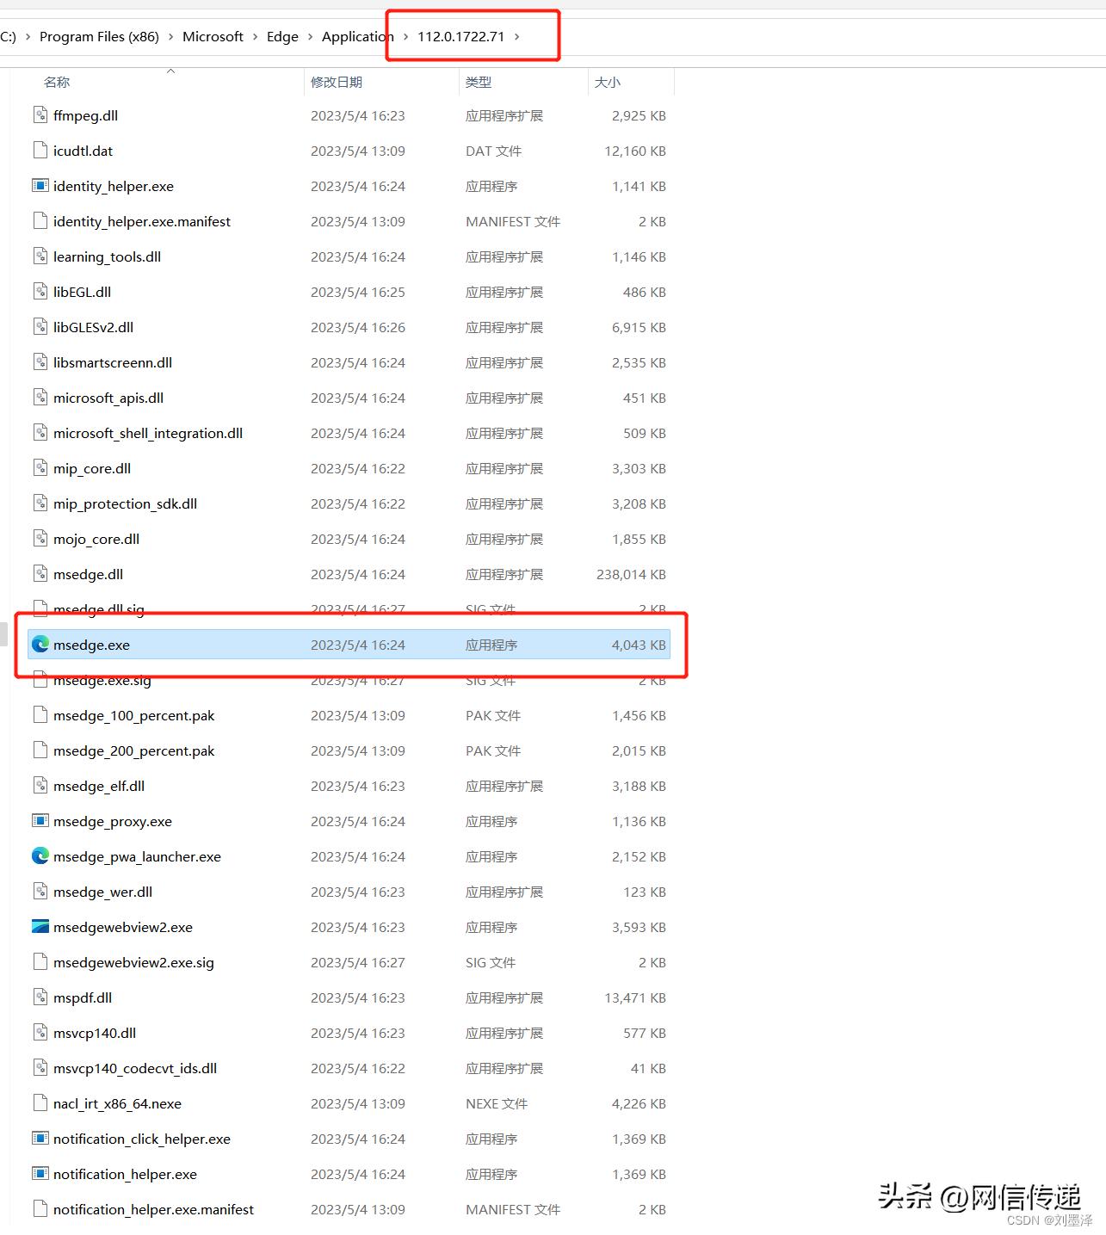Click the 大小 column header

pos(609,82)
